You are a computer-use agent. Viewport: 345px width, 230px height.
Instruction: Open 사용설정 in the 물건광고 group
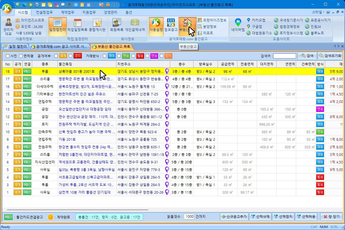(156, 27)
